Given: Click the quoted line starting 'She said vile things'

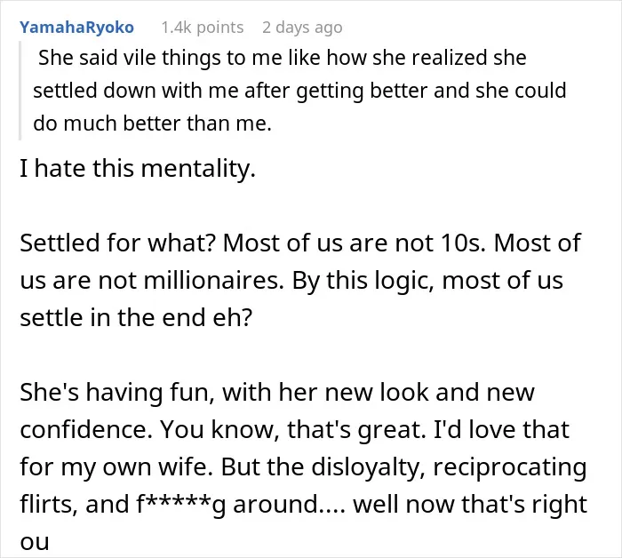Looking at the screenshot, I should click(x=283, y=58).
